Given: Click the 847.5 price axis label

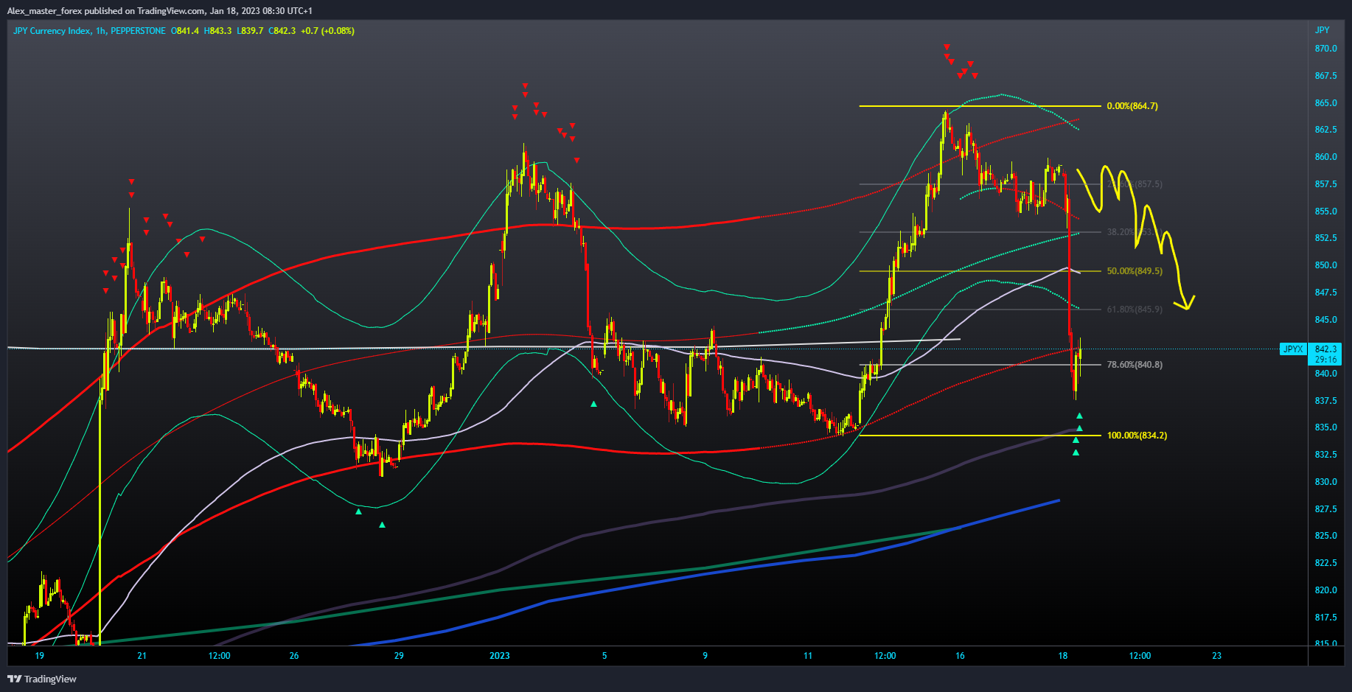Looking at the screenshot, I should (x=1325, y=293).
